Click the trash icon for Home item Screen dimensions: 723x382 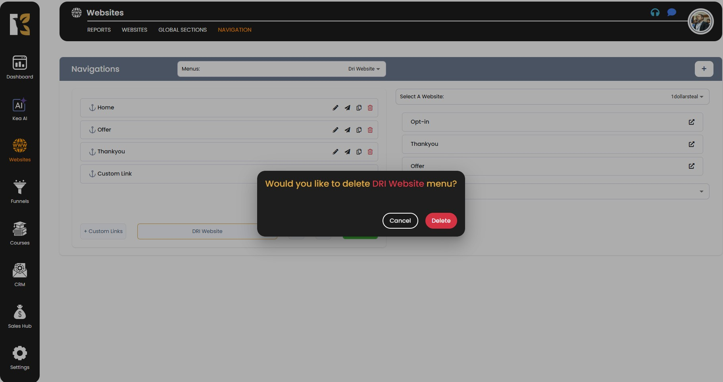pyautogui.click(x=370, y=108)
